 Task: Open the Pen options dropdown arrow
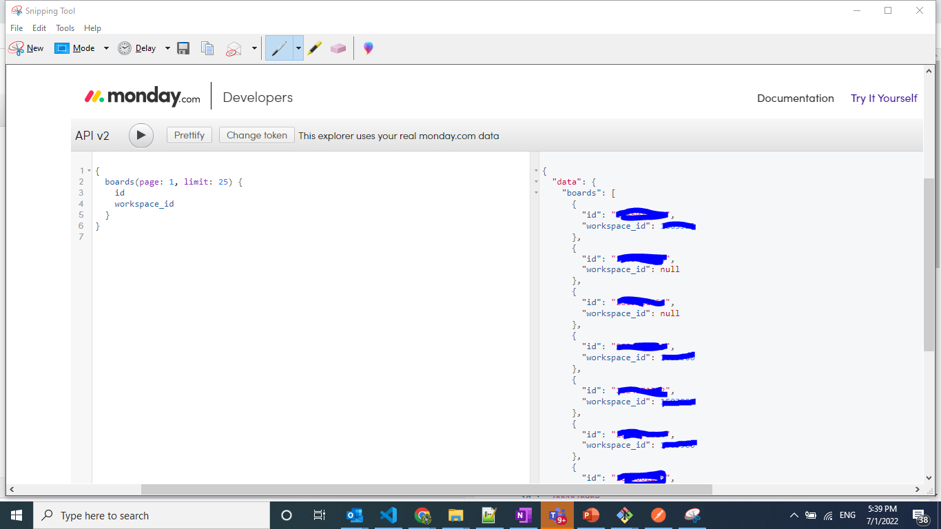298,48
